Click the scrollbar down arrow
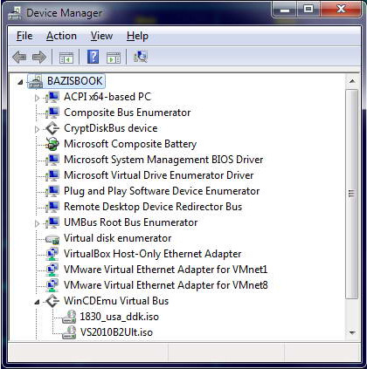The image size is (367, 369). click(352, 332)
